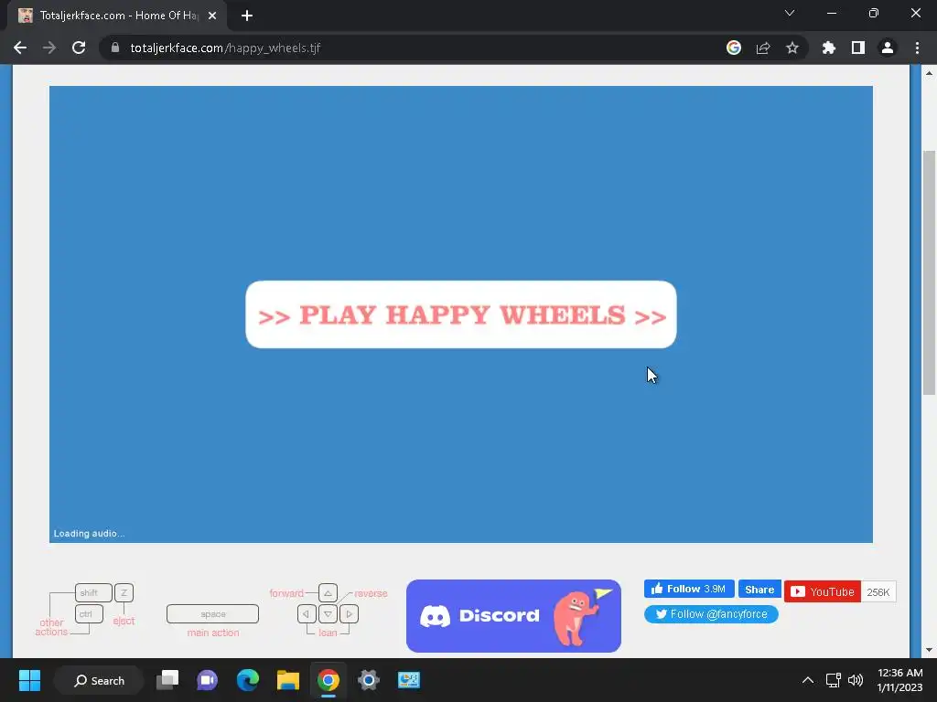Image resolution: width=937 pixels, height=702 pixels.
Task: Go back with the browser back arrow
Action: click(x=20, y=48)
